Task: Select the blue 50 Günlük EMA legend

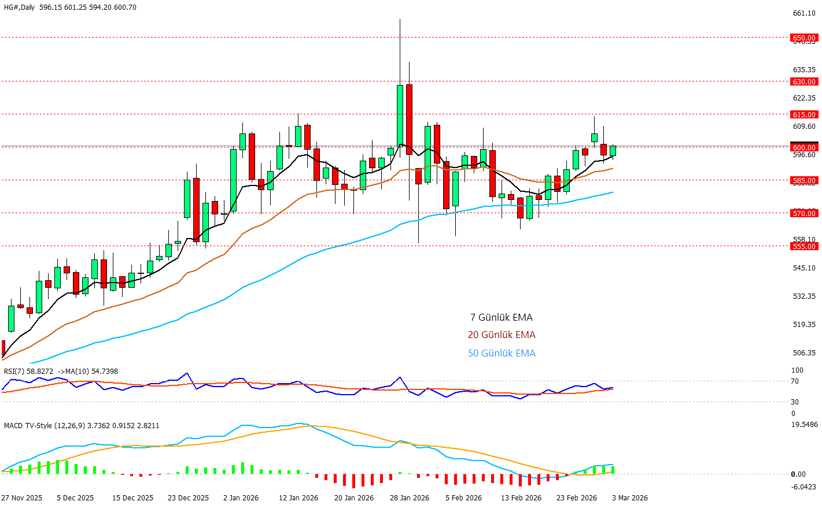Action: click(x=501, y=353)
